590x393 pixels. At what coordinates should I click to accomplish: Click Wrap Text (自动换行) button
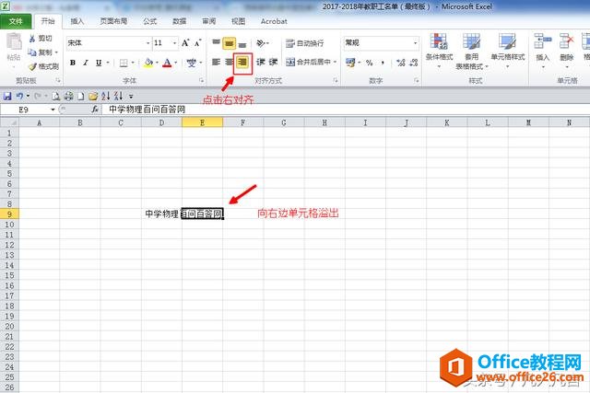(x=304, y=43)
